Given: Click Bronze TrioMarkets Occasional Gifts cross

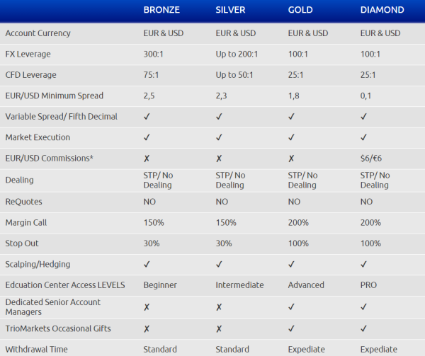Looking at the screenshot, I should tap(147, 328).
